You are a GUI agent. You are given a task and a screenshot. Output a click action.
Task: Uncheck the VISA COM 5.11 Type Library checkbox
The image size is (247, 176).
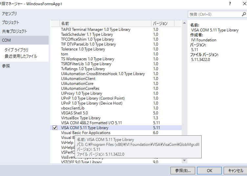(x=55, y=128)
